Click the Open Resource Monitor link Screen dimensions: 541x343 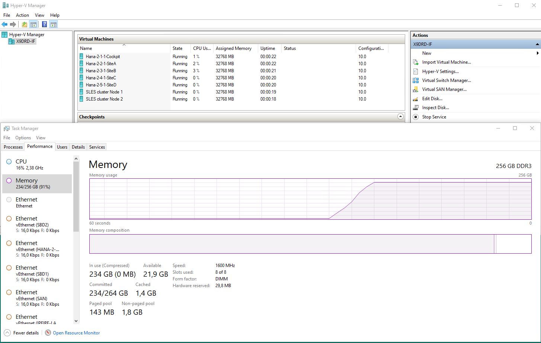76,333
